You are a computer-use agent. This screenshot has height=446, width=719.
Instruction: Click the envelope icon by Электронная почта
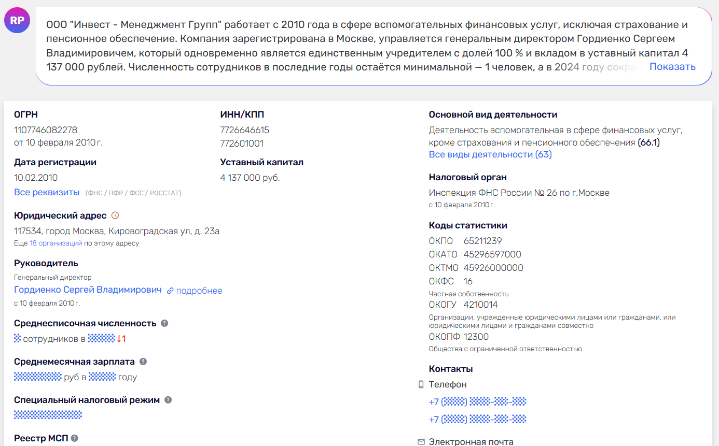click(421, 442)
